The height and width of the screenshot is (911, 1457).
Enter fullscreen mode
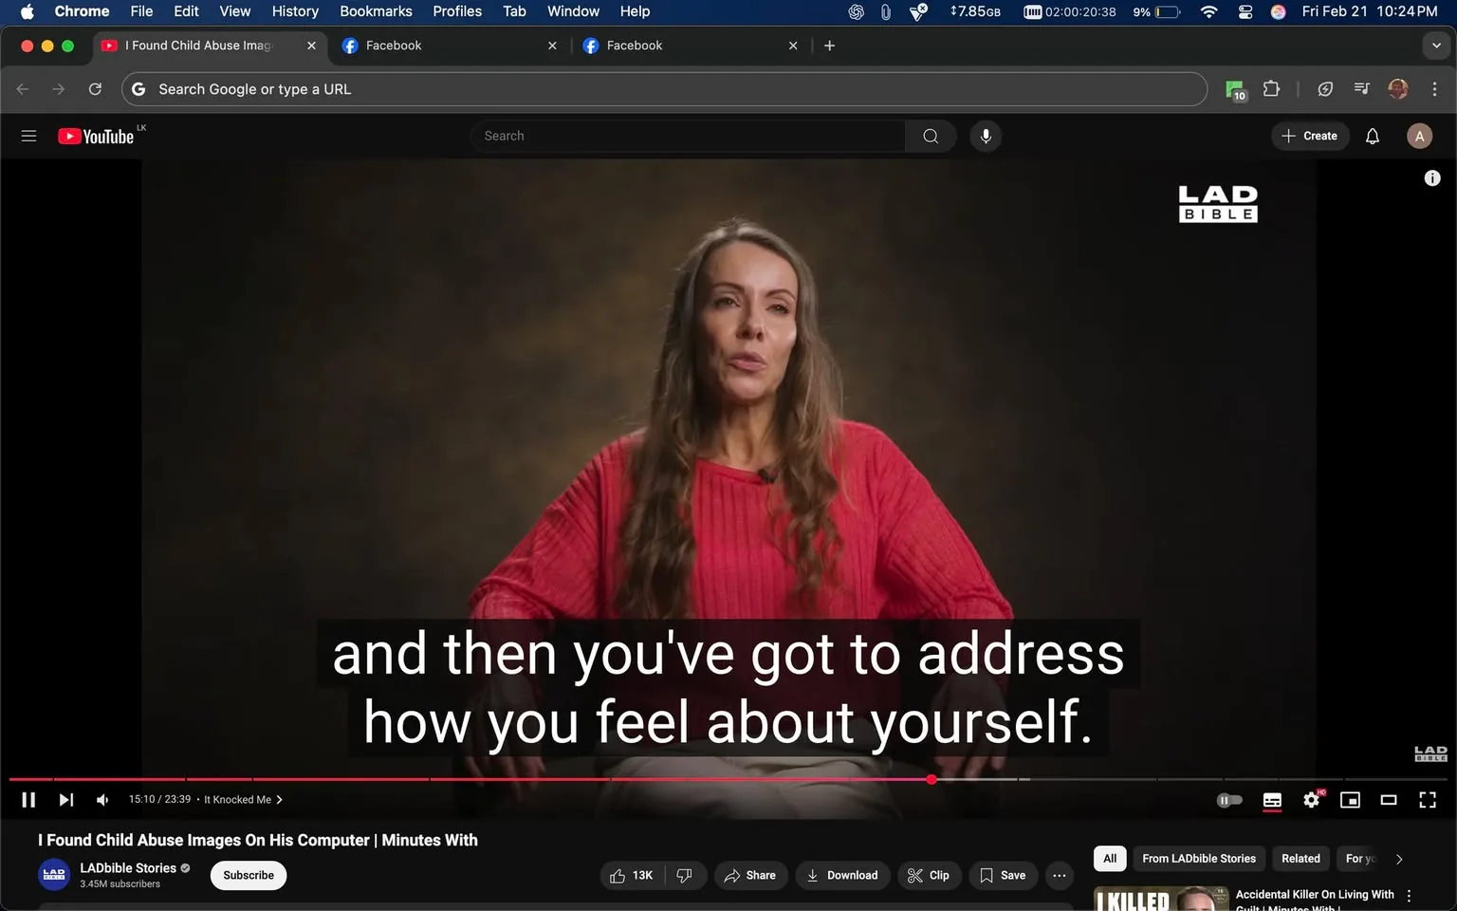click(x=1428, y=800)
